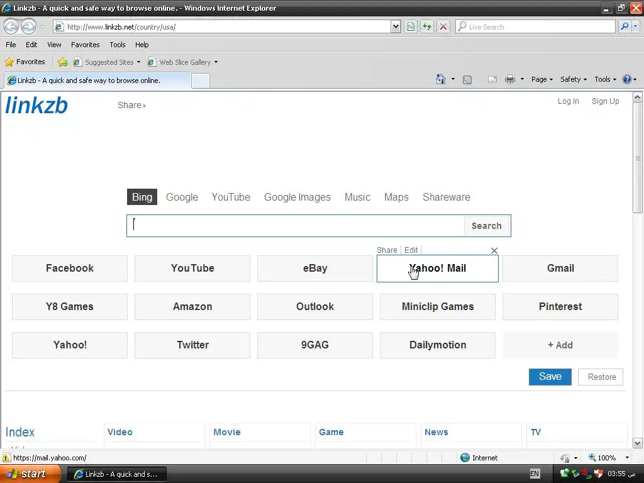Select the Linkzb browser tab
Viewport: 644px width, 483px height.
(x=97, y=80)
